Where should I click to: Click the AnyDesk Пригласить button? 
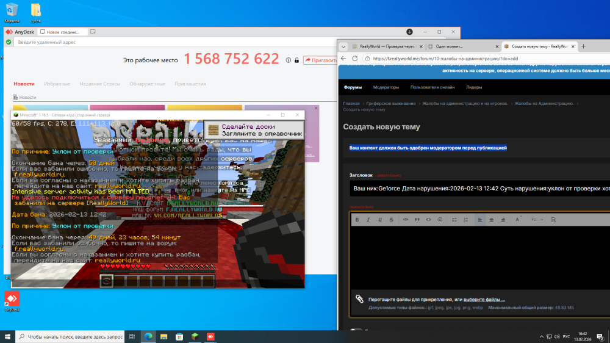pos(321,60)
